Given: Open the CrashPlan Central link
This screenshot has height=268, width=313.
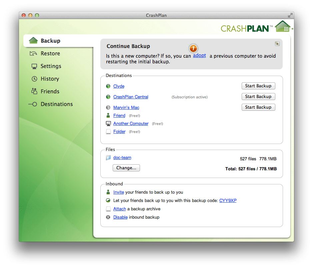Looking at the screenshot, I should 131,97.
